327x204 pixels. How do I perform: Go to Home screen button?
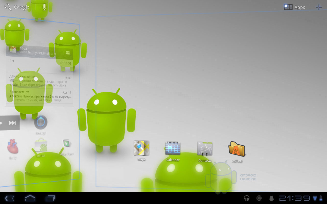click(x=30, y=198)
